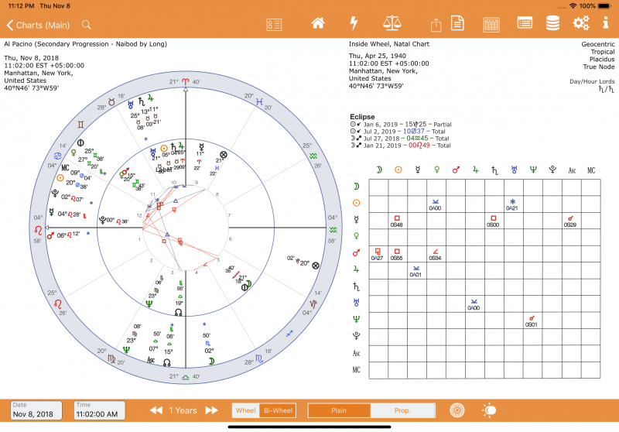The image size is (619, 432).
Task: Open the table grid icon
Action: pos(491,25)
